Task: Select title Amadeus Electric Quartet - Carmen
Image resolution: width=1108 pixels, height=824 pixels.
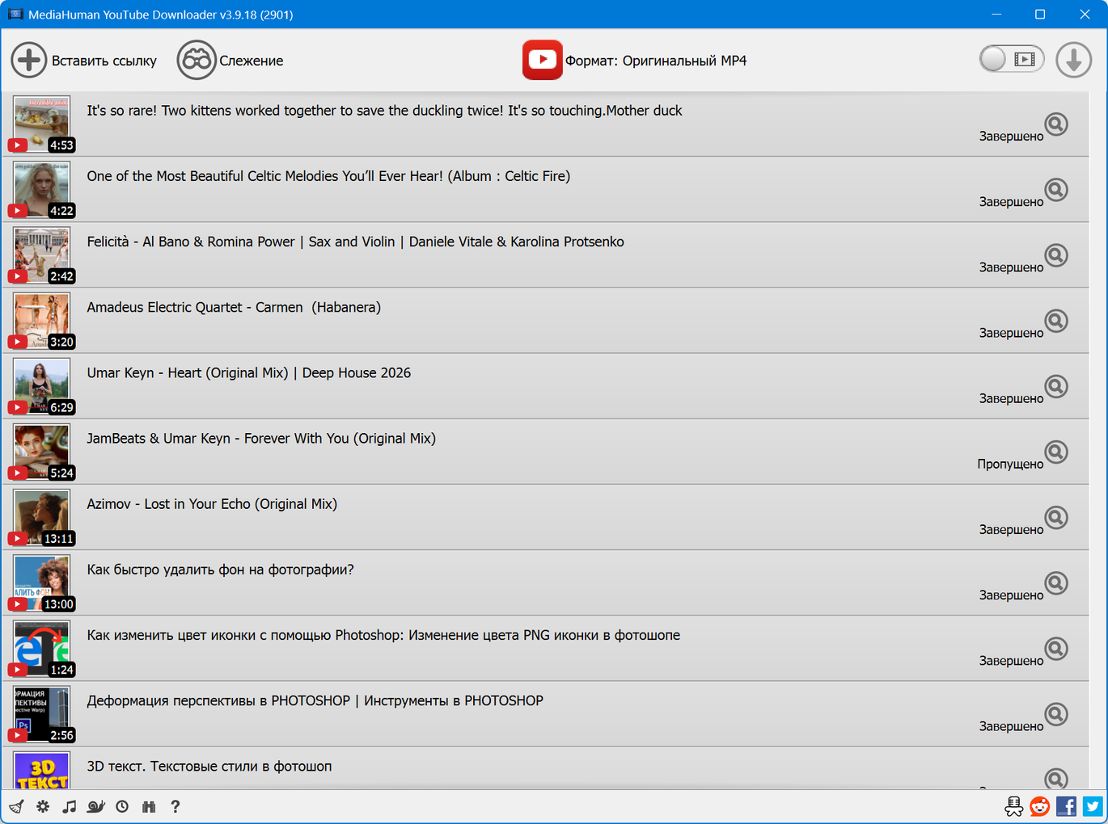Action: (x=234, y=308)
